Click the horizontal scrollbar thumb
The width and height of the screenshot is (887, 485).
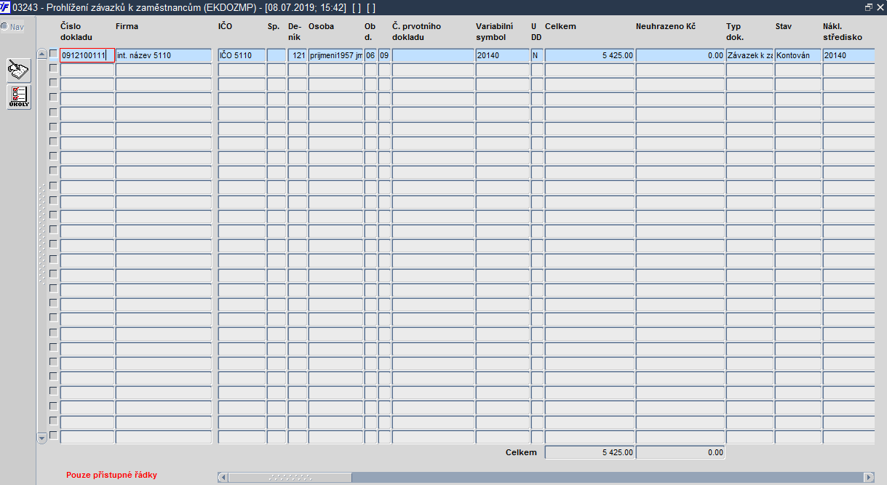(290, 477)
